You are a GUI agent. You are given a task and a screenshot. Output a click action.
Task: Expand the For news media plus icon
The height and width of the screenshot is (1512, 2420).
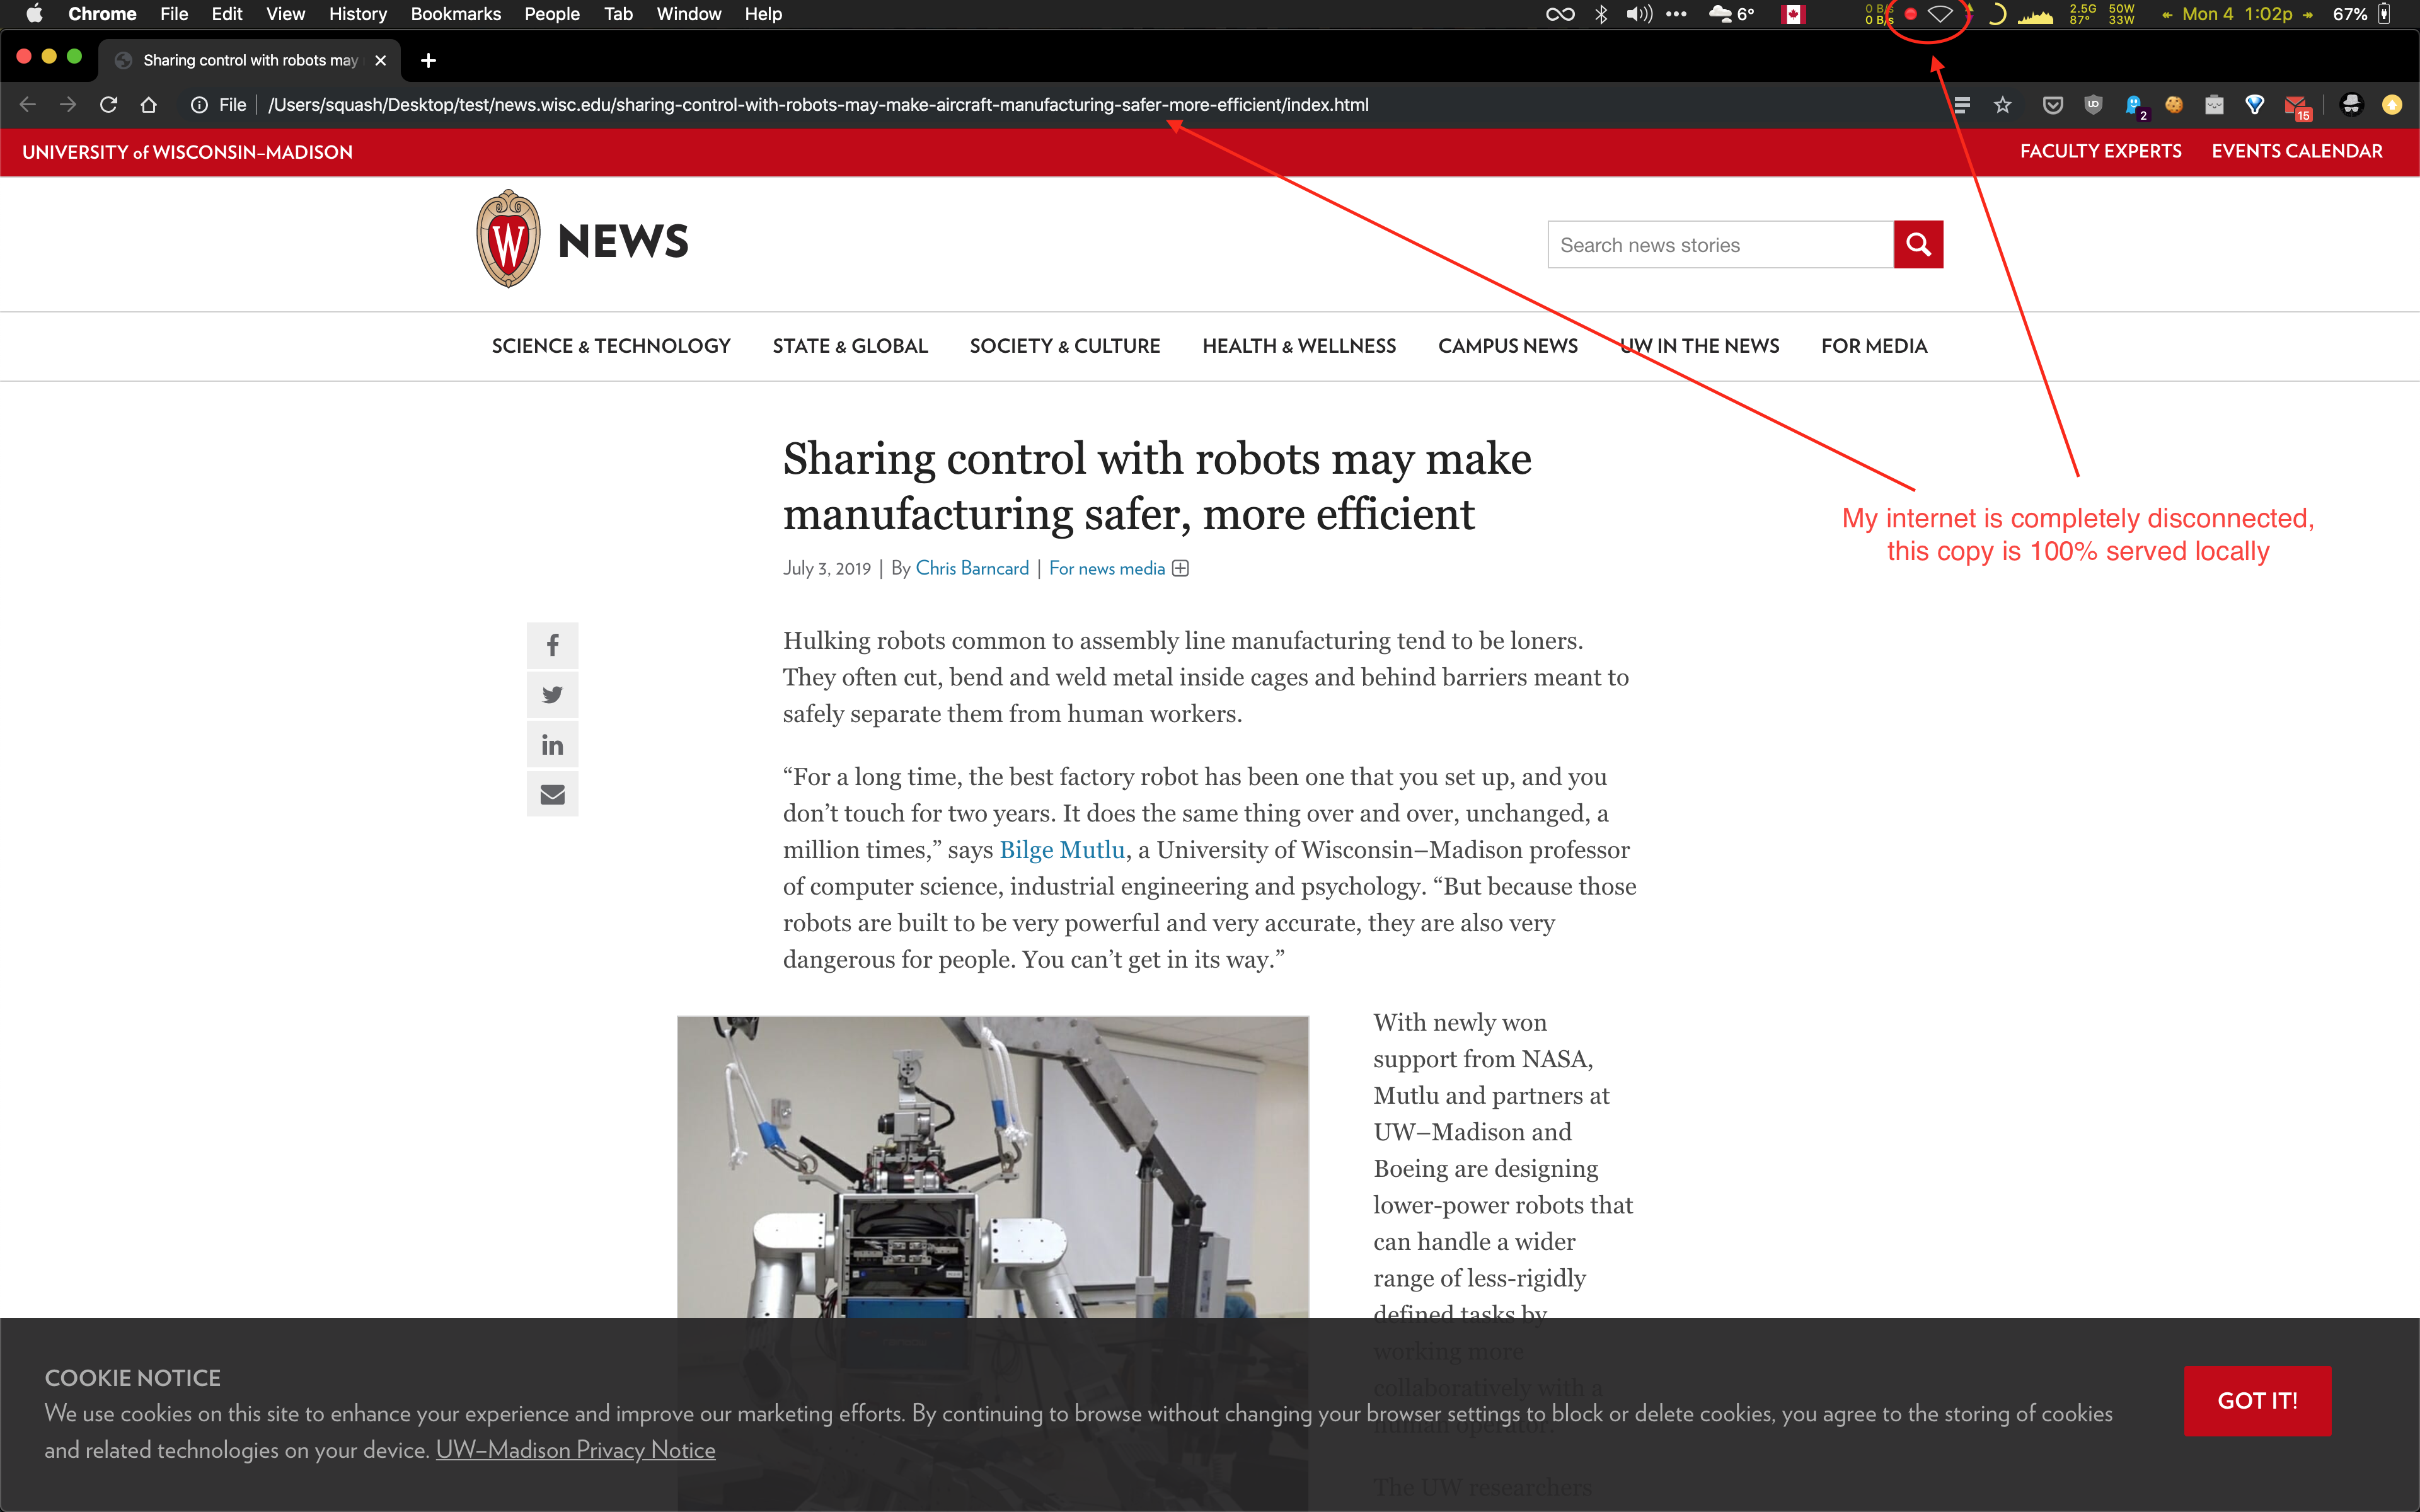(x=1180, y=568)
